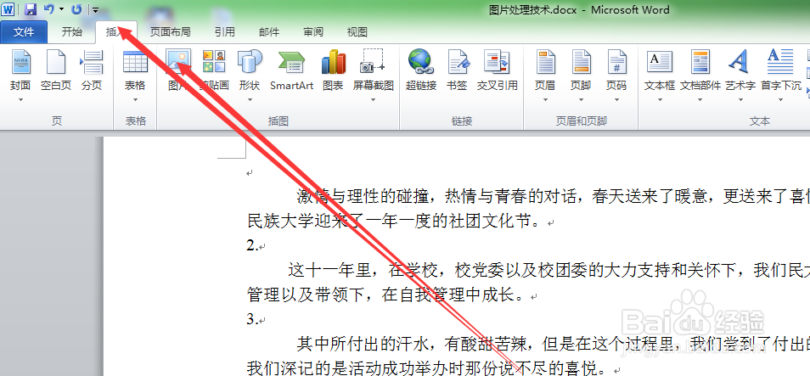Switch to the 邮件 tab

click(x=269, y=32)
